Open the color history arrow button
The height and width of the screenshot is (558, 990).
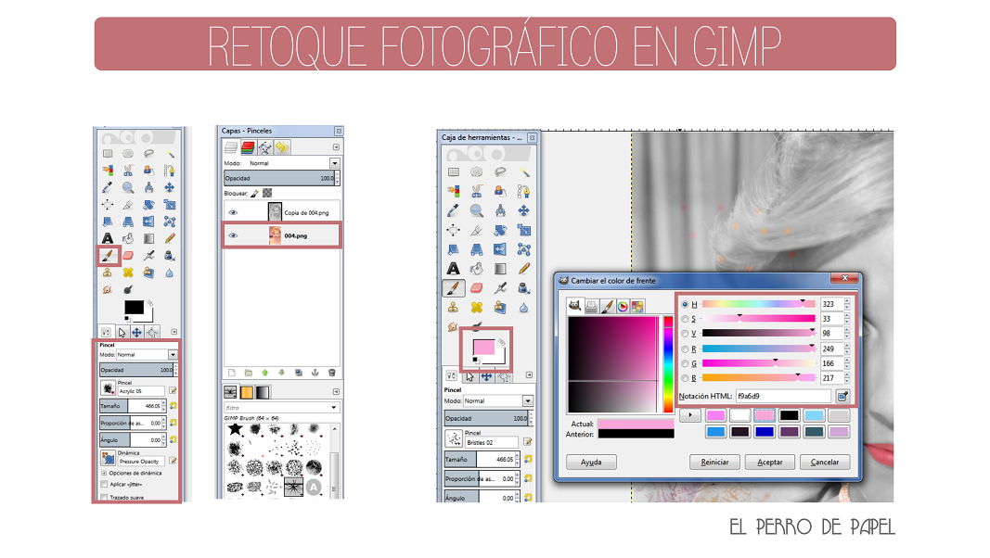pyautogui.click(x=690, y=415)
